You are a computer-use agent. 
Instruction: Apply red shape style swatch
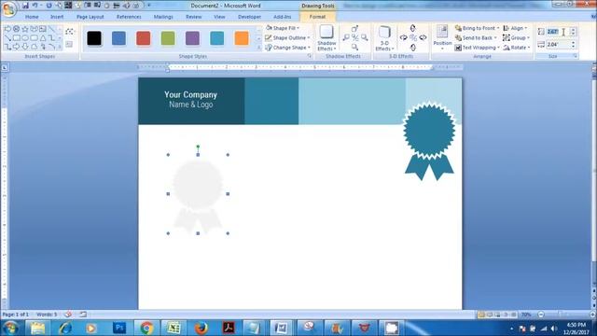tap(143, 38)
